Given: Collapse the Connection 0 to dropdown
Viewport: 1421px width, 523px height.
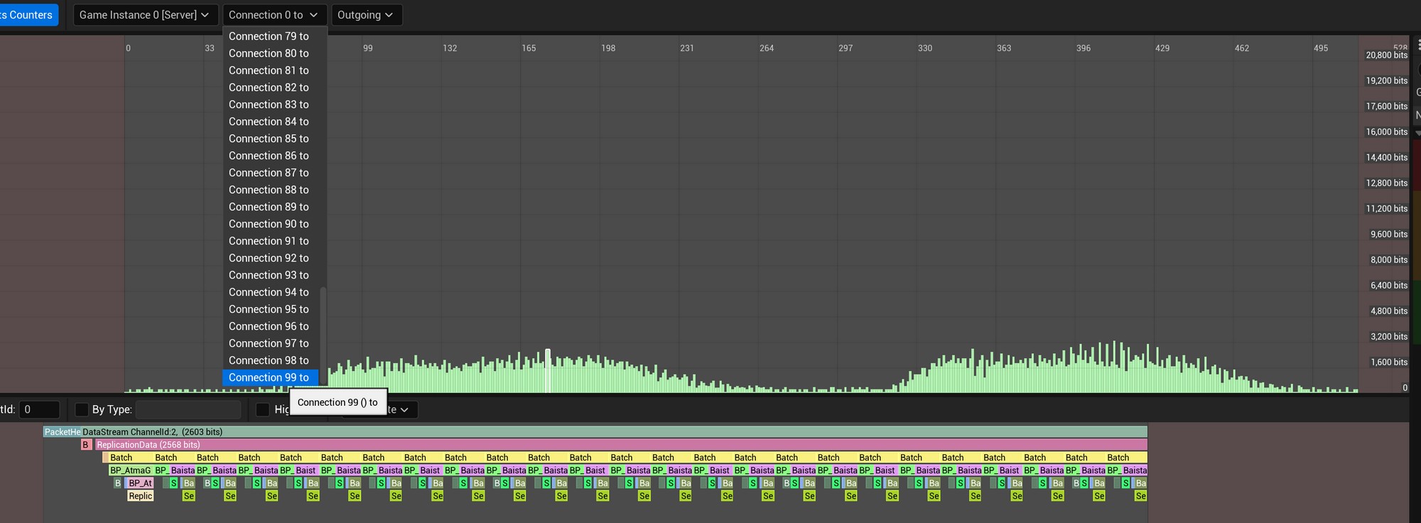Looking at the screenshot, I should pos(274,15).
